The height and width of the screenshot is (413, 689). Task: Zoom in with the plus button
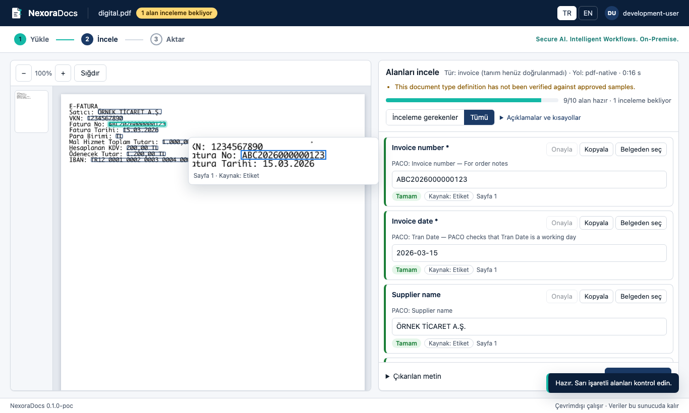pos(63,73)
